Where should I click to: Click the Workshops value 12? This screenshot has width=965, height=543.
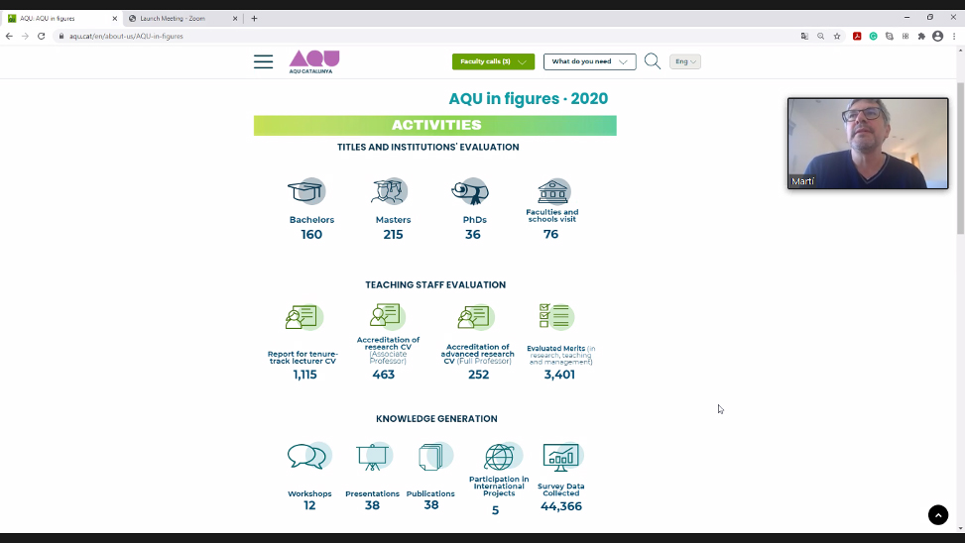309,505
